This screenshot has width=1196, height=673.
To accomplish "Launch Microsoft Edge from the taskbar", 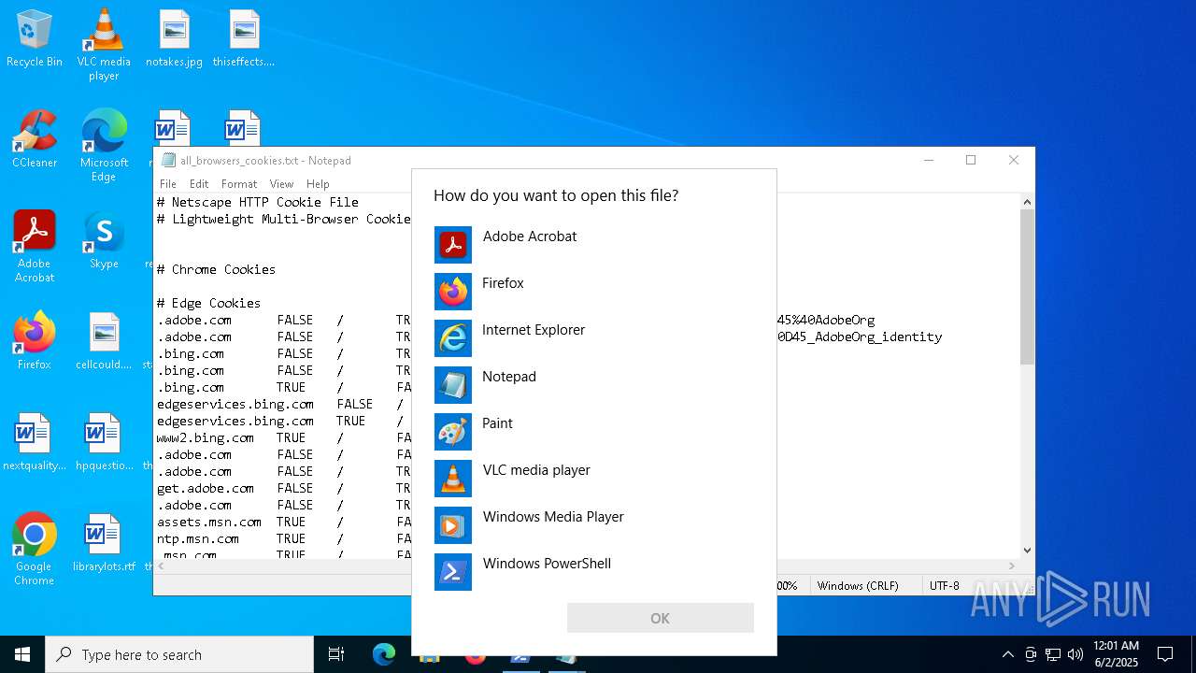I will coord(384,654).
